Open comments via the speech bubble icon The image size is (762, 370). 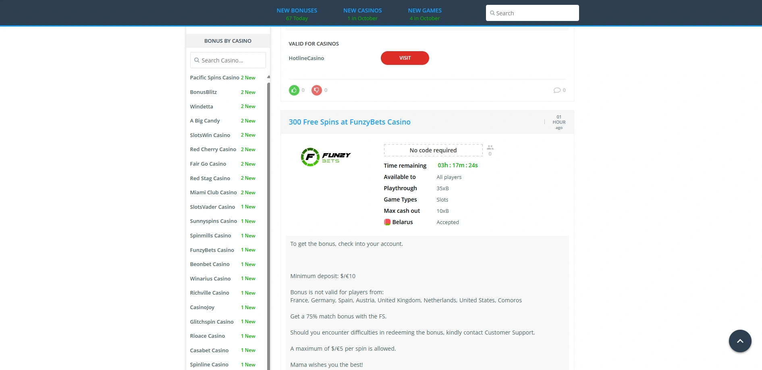557,90
